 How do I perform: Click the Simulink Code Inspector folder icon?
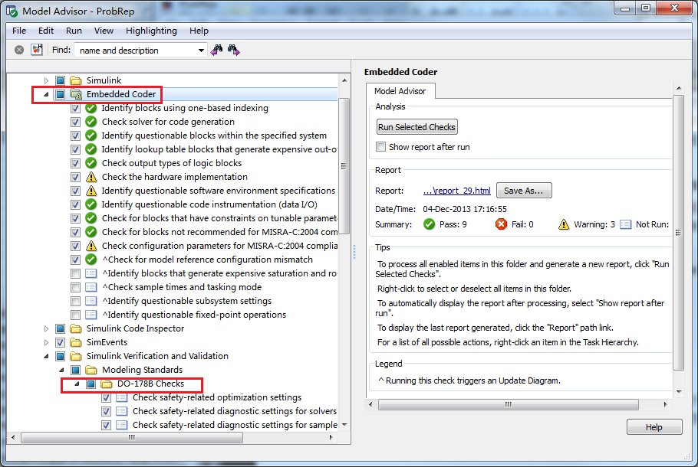click(76, 328)
